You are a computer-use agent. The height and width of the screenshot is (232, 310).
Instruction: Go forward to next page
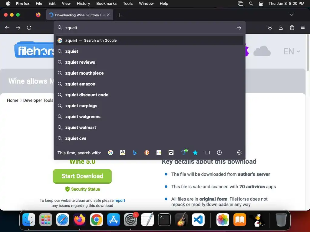pyautogui.click(x=18, y=28)
